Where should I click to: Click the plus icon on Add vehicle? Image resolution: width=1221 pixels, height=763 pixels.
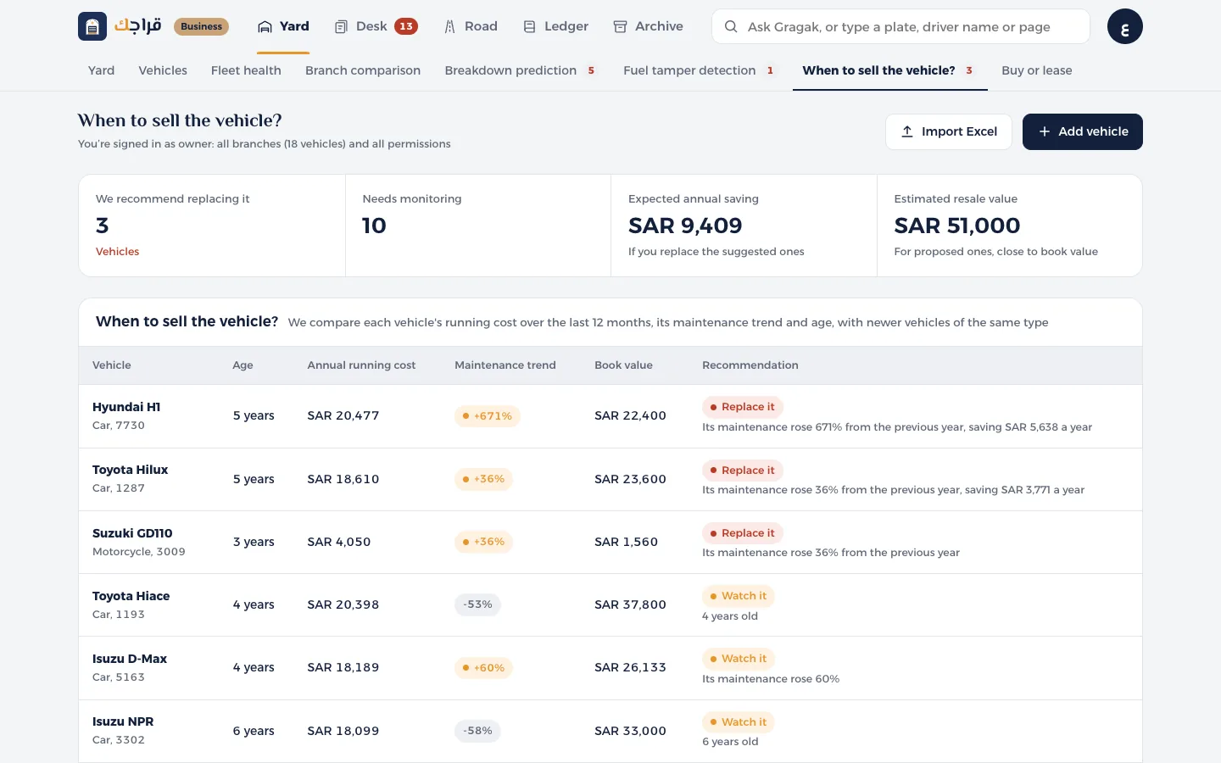pos(1045,131)
